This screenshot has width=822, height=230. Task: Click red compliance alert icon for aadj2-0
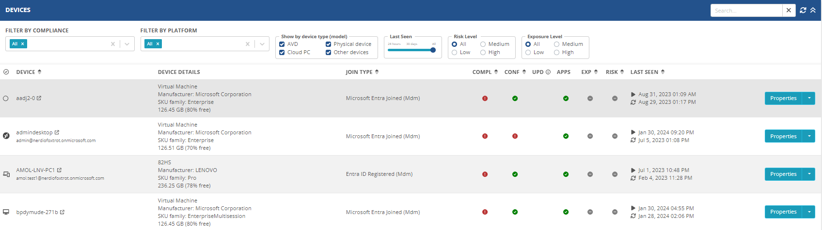point(485,99)
